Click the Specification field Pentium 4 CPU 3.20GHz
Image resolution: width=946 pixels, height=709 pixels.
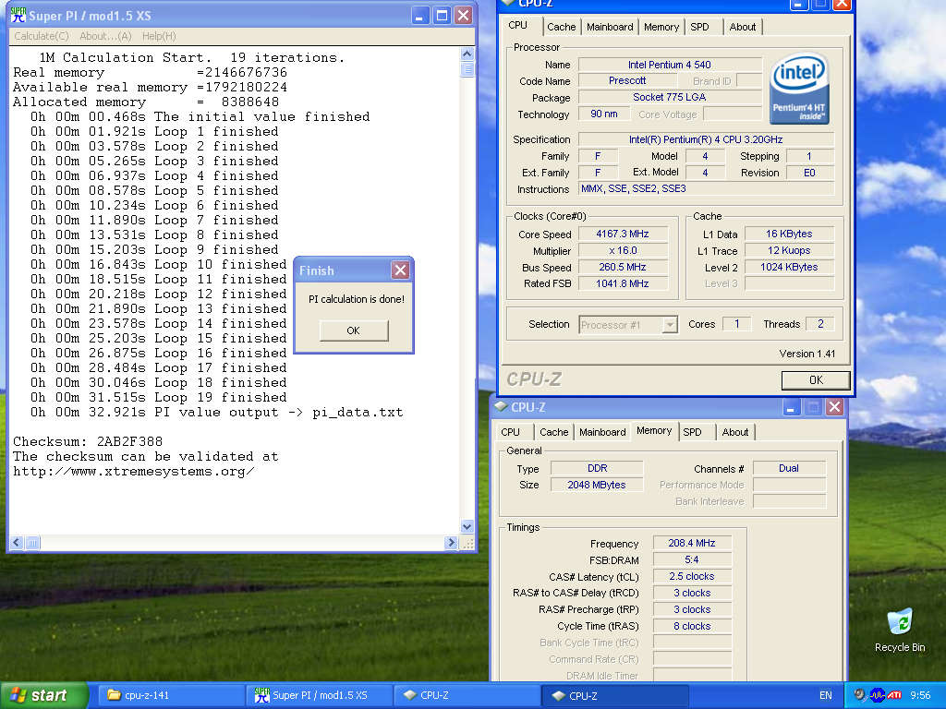pyautogui.click(x=707, y=140)
